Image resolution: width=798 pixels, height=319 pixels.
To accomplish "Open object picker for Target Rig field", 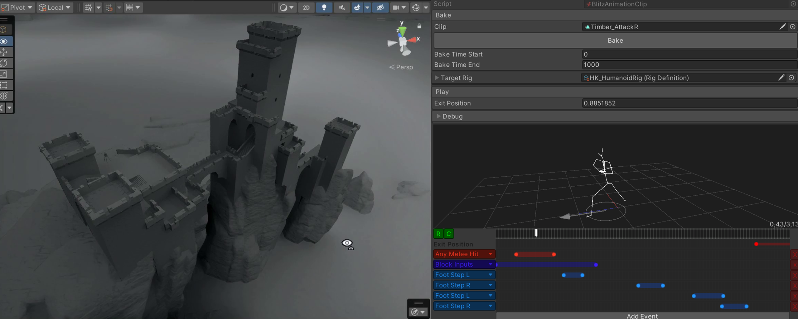I will pyautogui.click(x=791, y=78).
